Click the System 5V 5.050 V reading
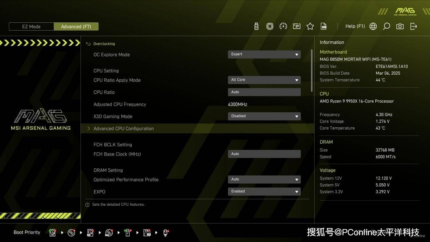This screenshot has height=242, width=430. (x=382, y=185)
